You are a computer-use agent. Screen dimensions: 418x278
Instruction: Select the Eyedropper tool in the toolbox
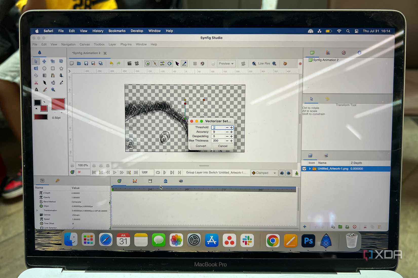(61, 83)
